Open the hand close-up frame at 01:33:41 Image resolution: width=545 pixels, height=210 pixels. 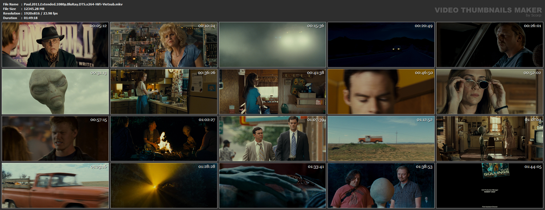tap(272, 186)
